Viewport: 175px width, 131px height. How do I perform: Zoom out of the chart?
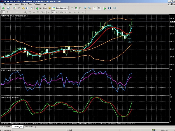(90, 8)
